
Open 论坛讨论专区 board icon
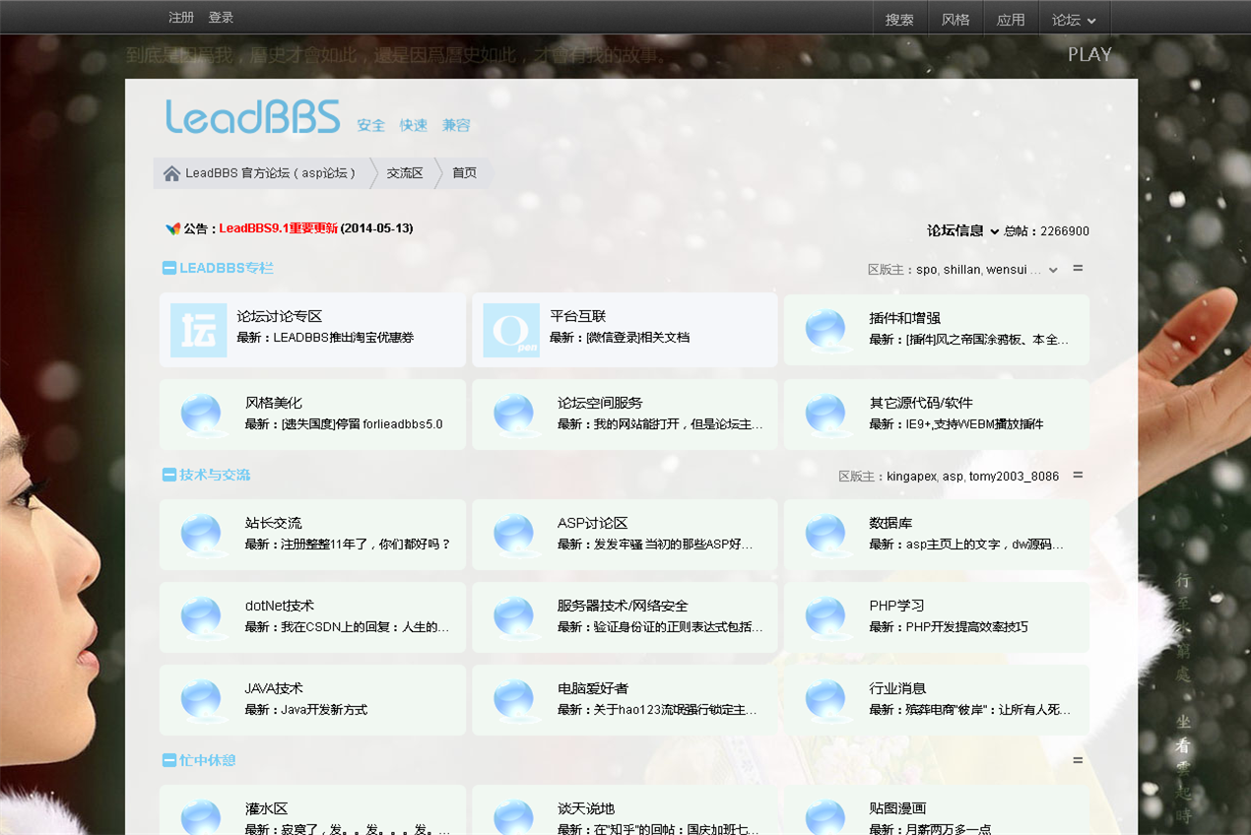198,330
